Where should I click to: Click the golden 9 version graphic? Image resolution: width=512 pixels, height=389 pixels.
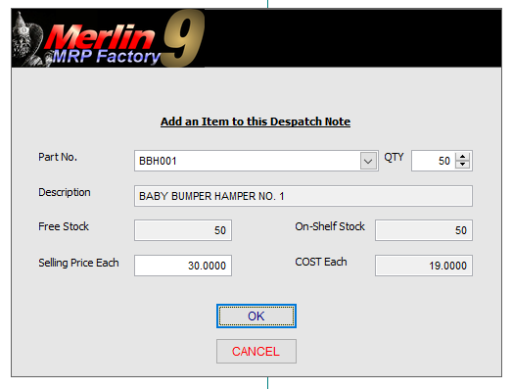(x=184, y=38)
